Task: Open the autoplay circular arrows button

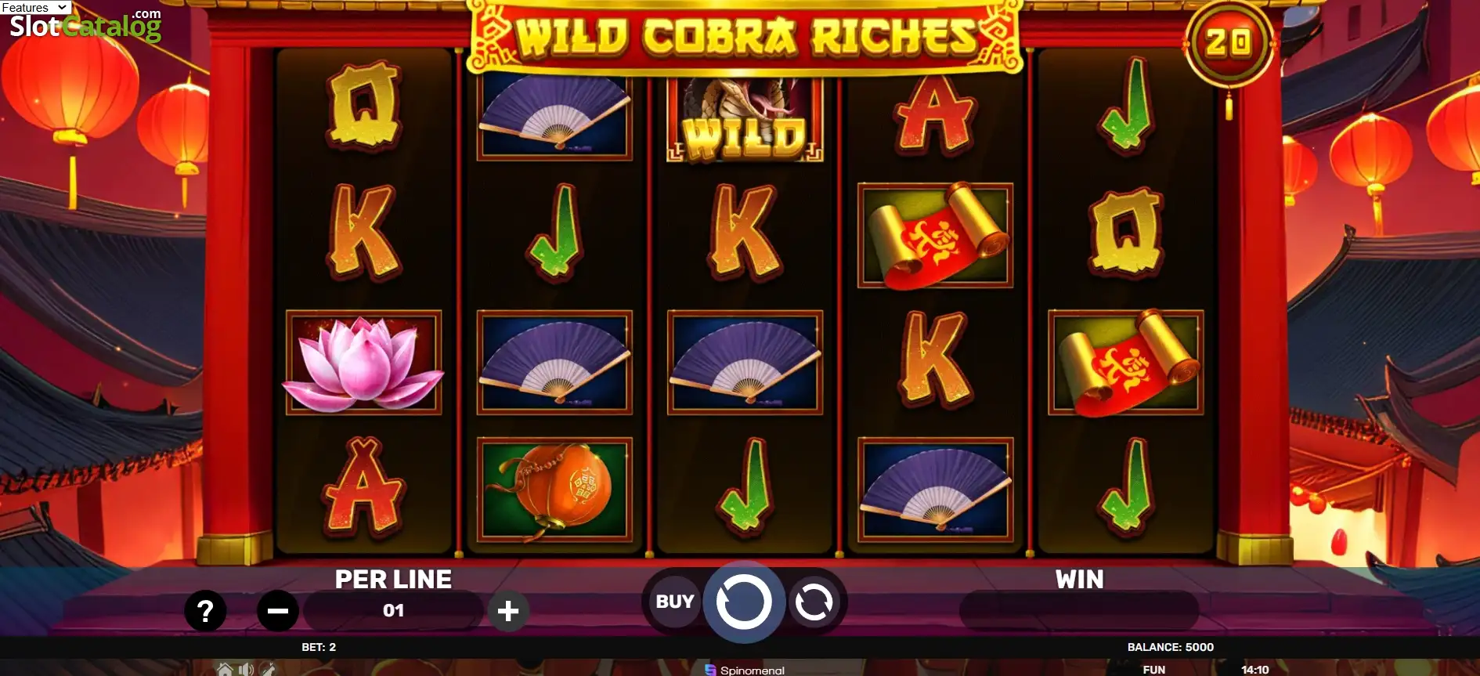Action: [814, 602]
